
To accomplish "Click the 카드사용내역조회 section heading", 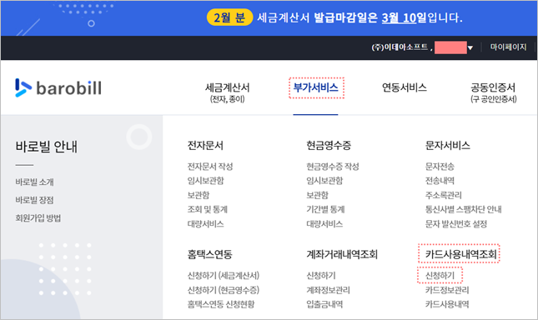I will tap(460, 254).
